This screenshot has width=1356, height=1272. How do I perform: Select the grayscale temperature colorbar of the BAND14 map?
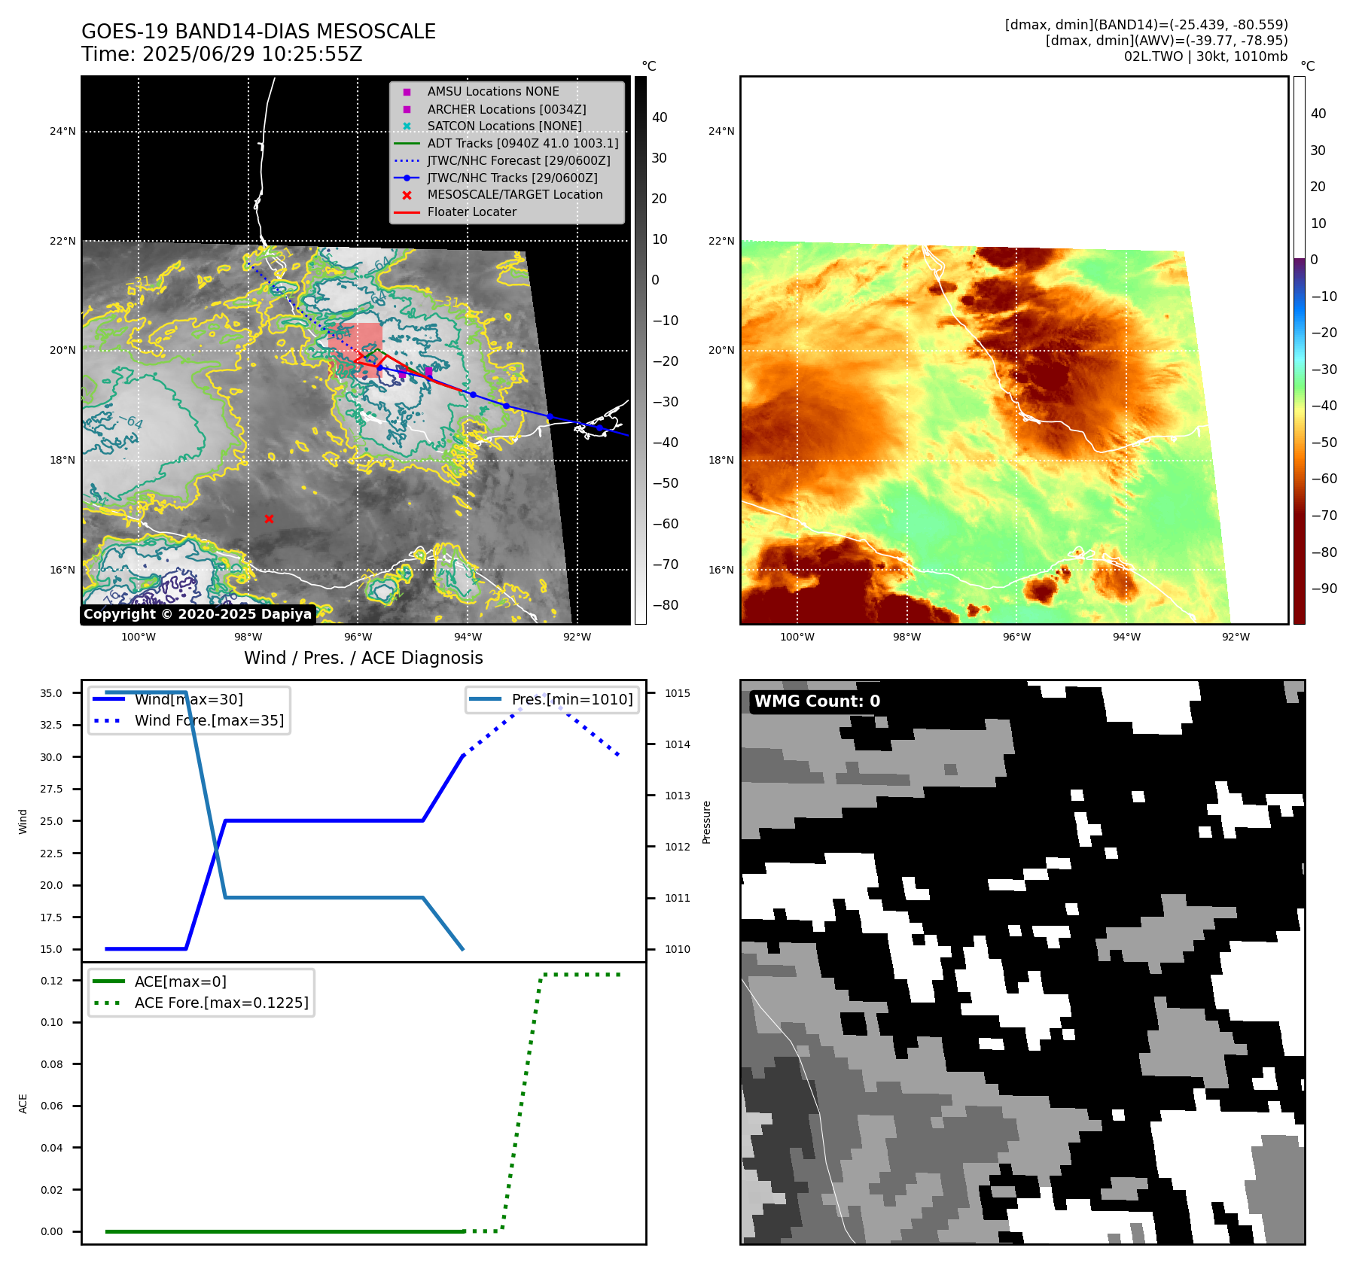click(x=640, y=350)
